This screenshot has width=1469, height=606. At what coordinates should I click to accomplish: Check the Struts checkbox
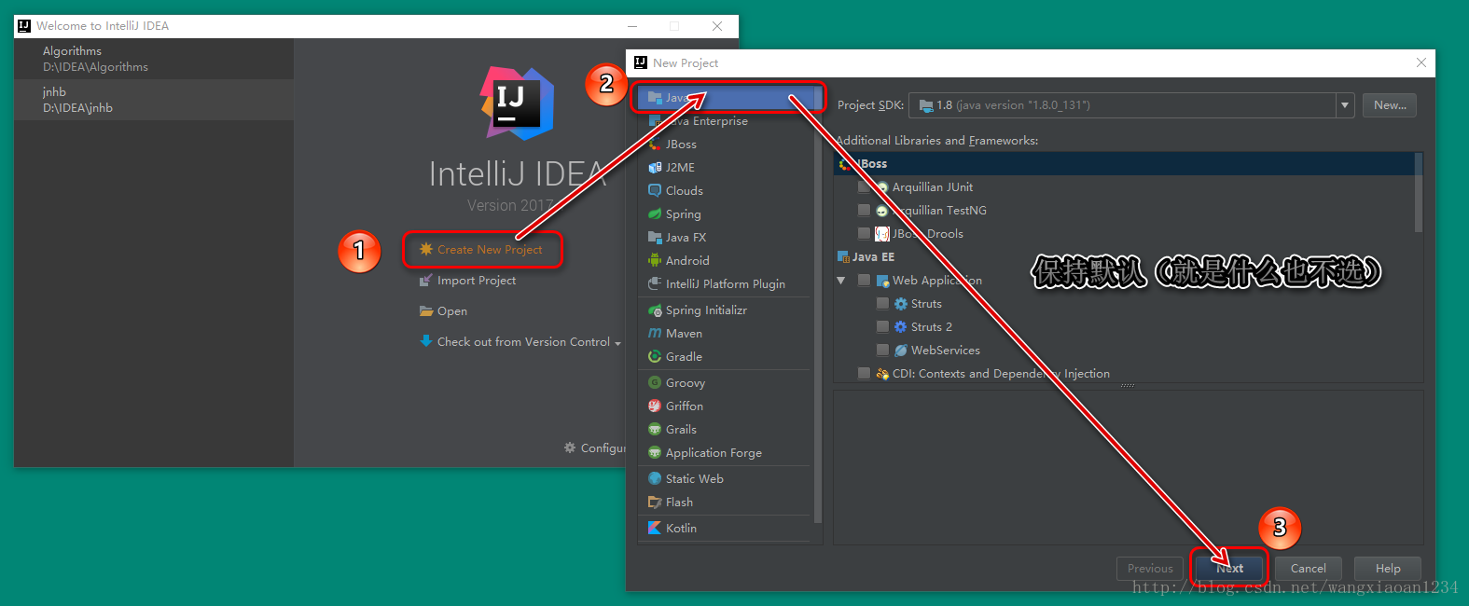(882, 304)
